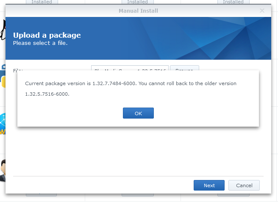
Task: Close the Manual Install dialog
Action: pos(262,11)
